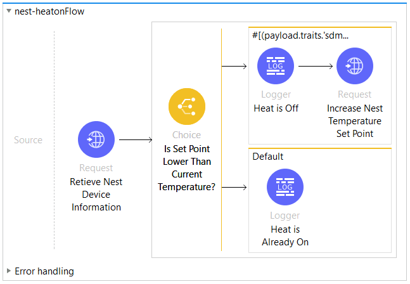Select the Increase Nest Temperature Set Point request icon

(355, 66)
